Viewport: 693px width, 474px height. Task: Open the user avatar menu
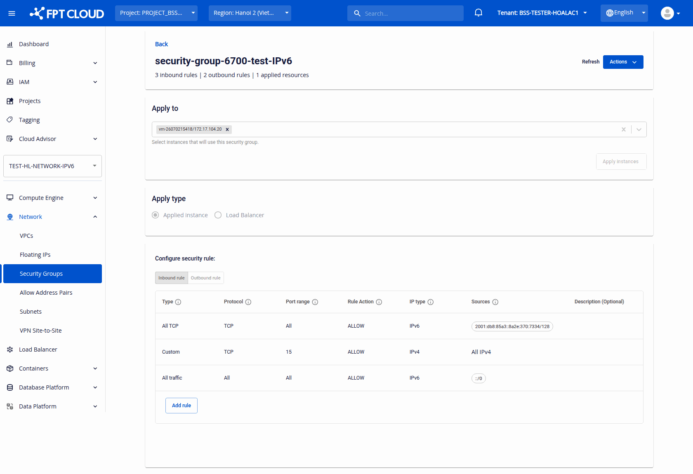[670, 13]
